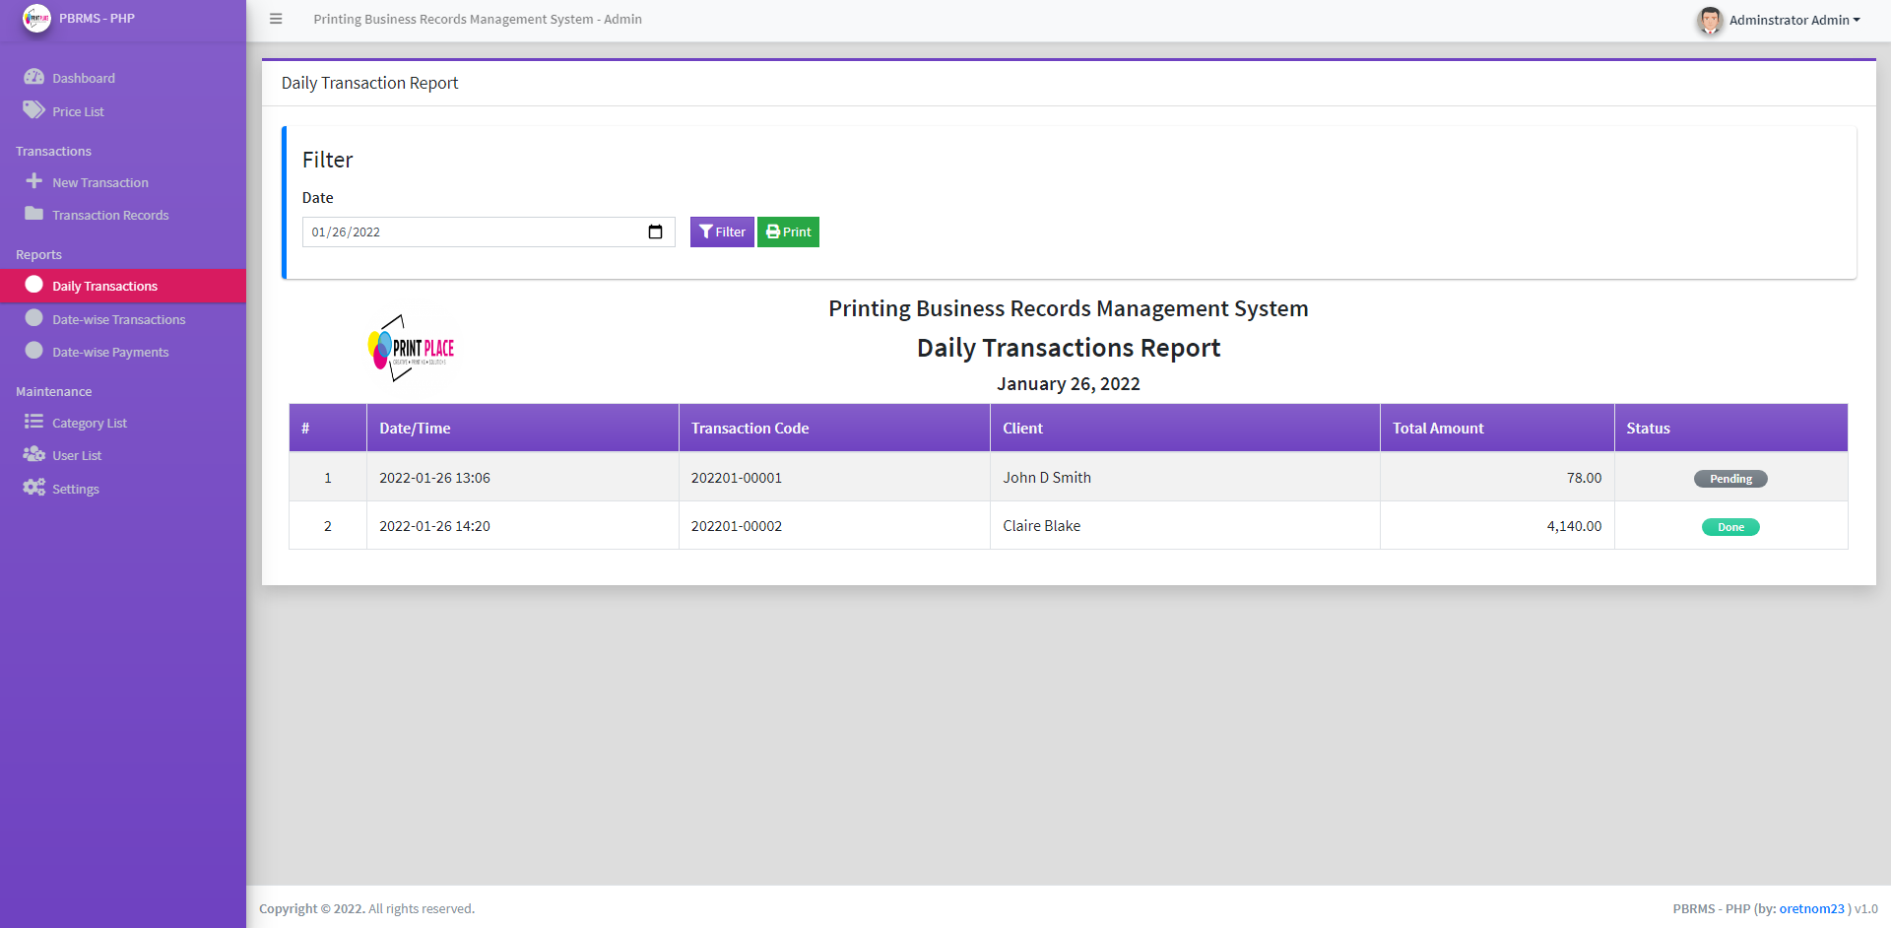Click the purple Filter button
1891x928 pixels.
pyautogui.click(x=722, y=232)
